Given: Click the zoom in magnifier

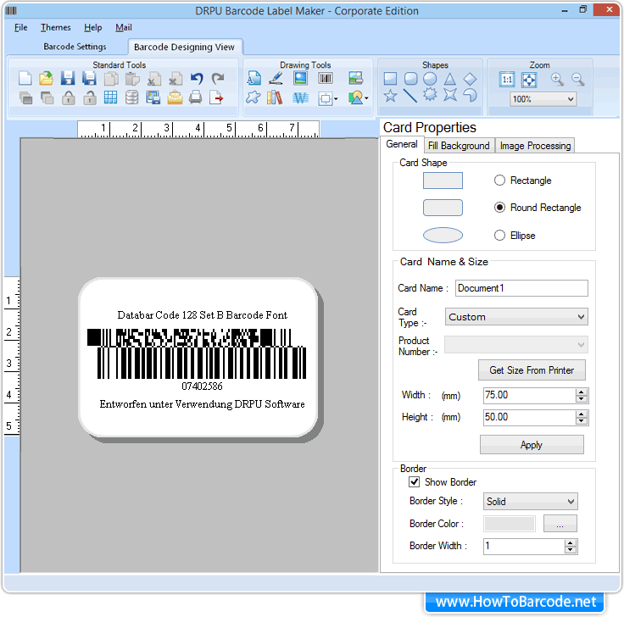Looking at the screenshot, I should click(x=557, y=79).
